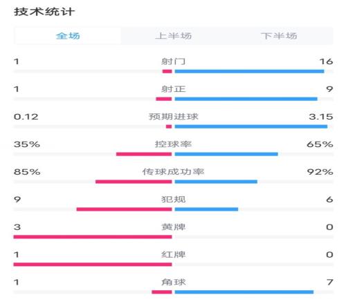Click the blue 犯规 bar
The width and height of the screenshot is (346, 304).
tap(206, 209)
